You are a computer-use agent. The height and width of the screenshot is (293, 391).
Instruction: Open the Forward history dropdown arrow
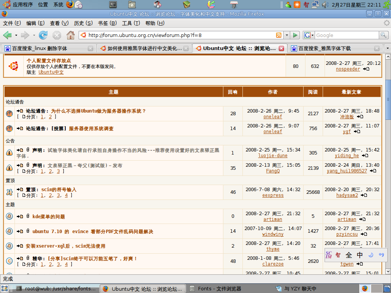click(34, 35)
